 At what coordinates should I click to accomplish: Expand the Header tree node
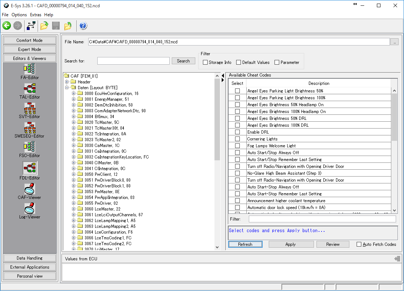pos(67,82)
